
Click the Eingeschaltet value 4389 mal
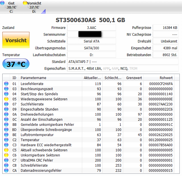(166, 48)
